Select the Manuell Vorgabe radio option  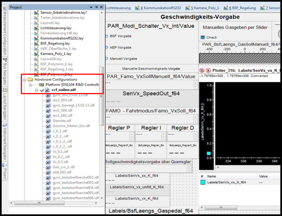click(106, 59)
